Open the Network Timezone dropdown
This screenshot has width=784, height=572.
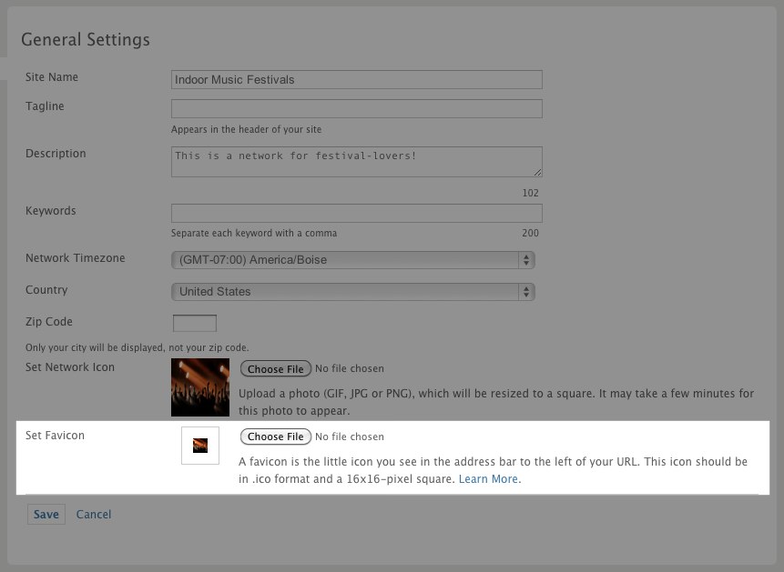click(x=353, y=260)
